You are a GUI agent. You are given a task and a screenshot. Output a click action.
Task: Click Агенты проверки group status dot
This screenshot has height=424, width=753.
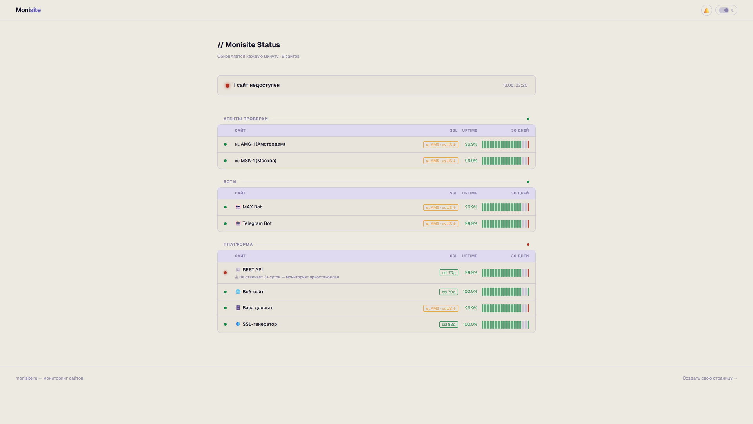528,119
